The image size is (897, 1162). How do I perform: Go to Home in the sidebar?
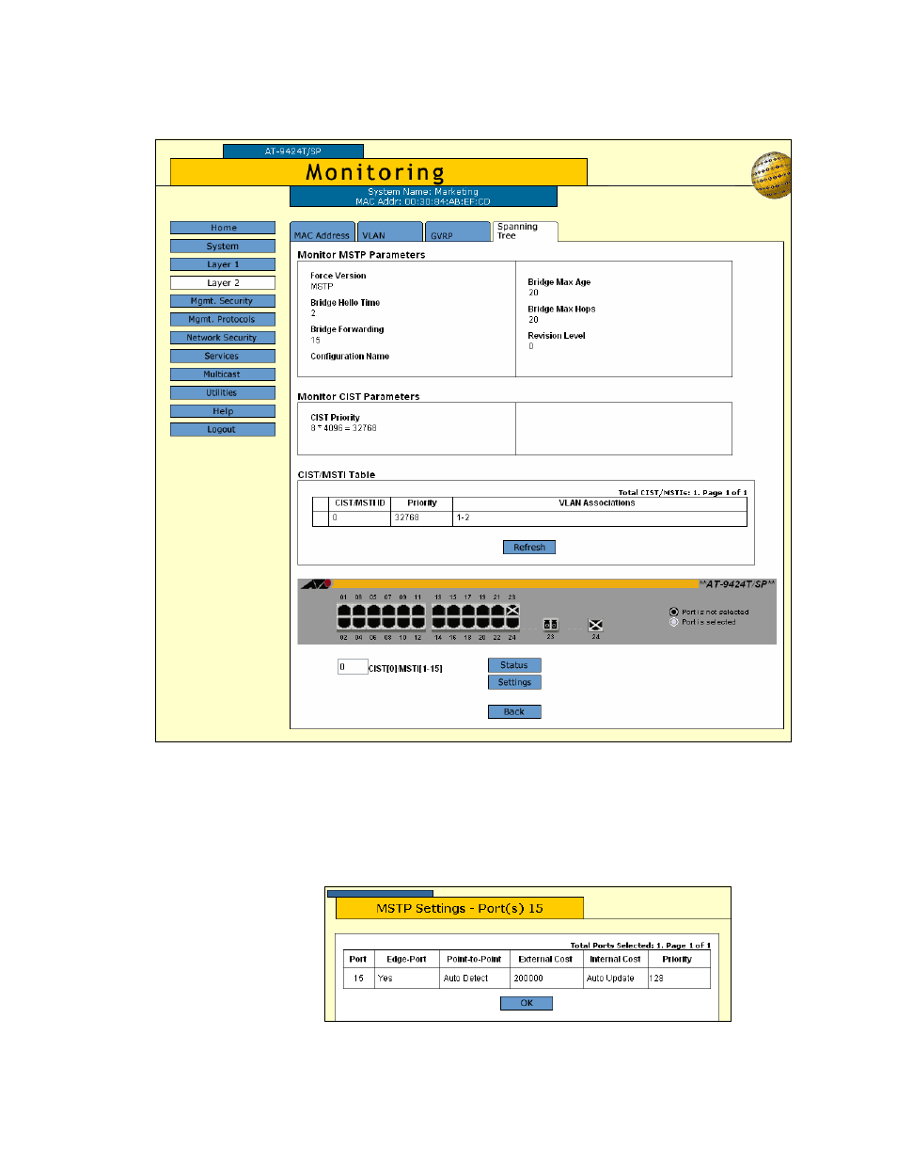pyautogui.click(x=223, y=228)
